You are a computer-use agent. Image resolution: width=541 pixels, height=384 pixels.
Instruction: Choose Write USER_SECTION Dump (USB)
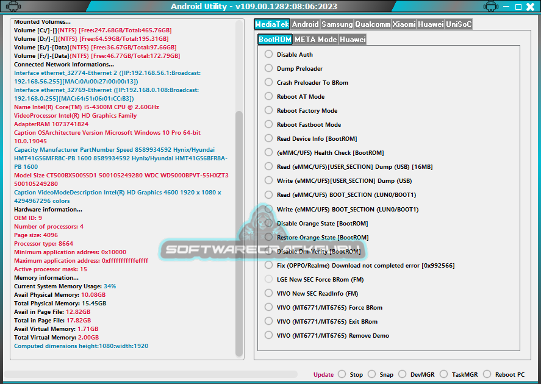268,180
